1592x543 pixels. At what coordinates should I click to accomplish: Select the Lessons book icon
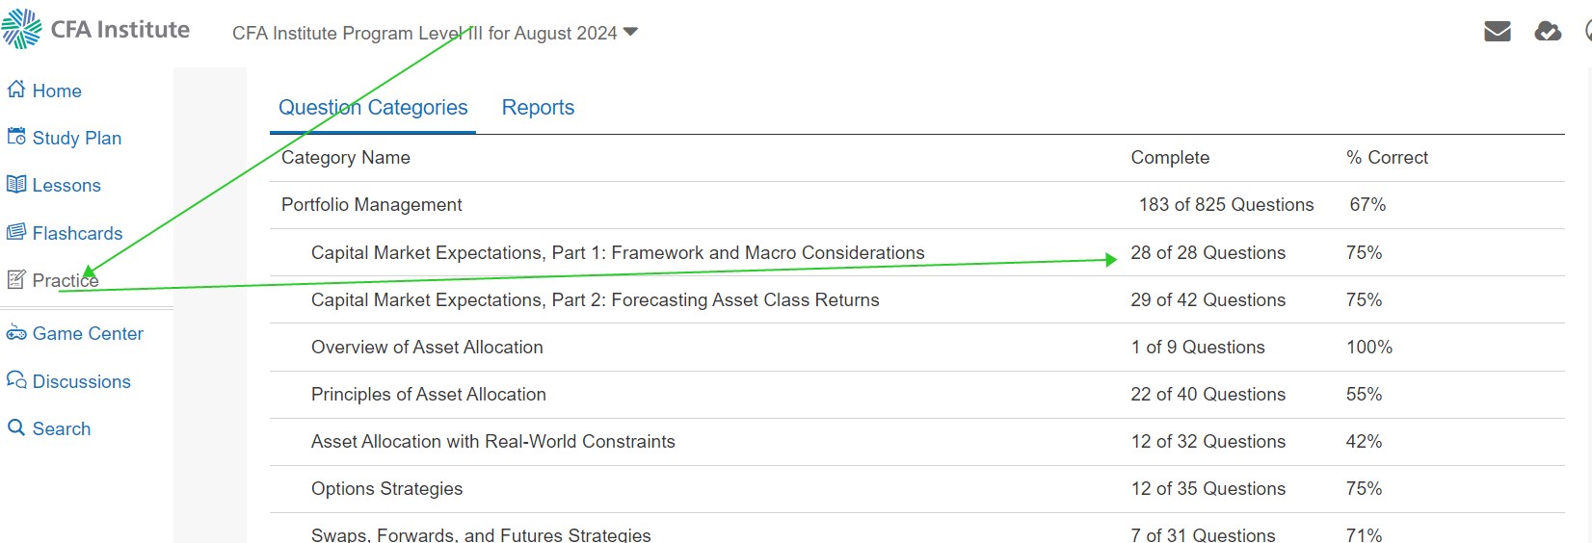coord(15,184)
